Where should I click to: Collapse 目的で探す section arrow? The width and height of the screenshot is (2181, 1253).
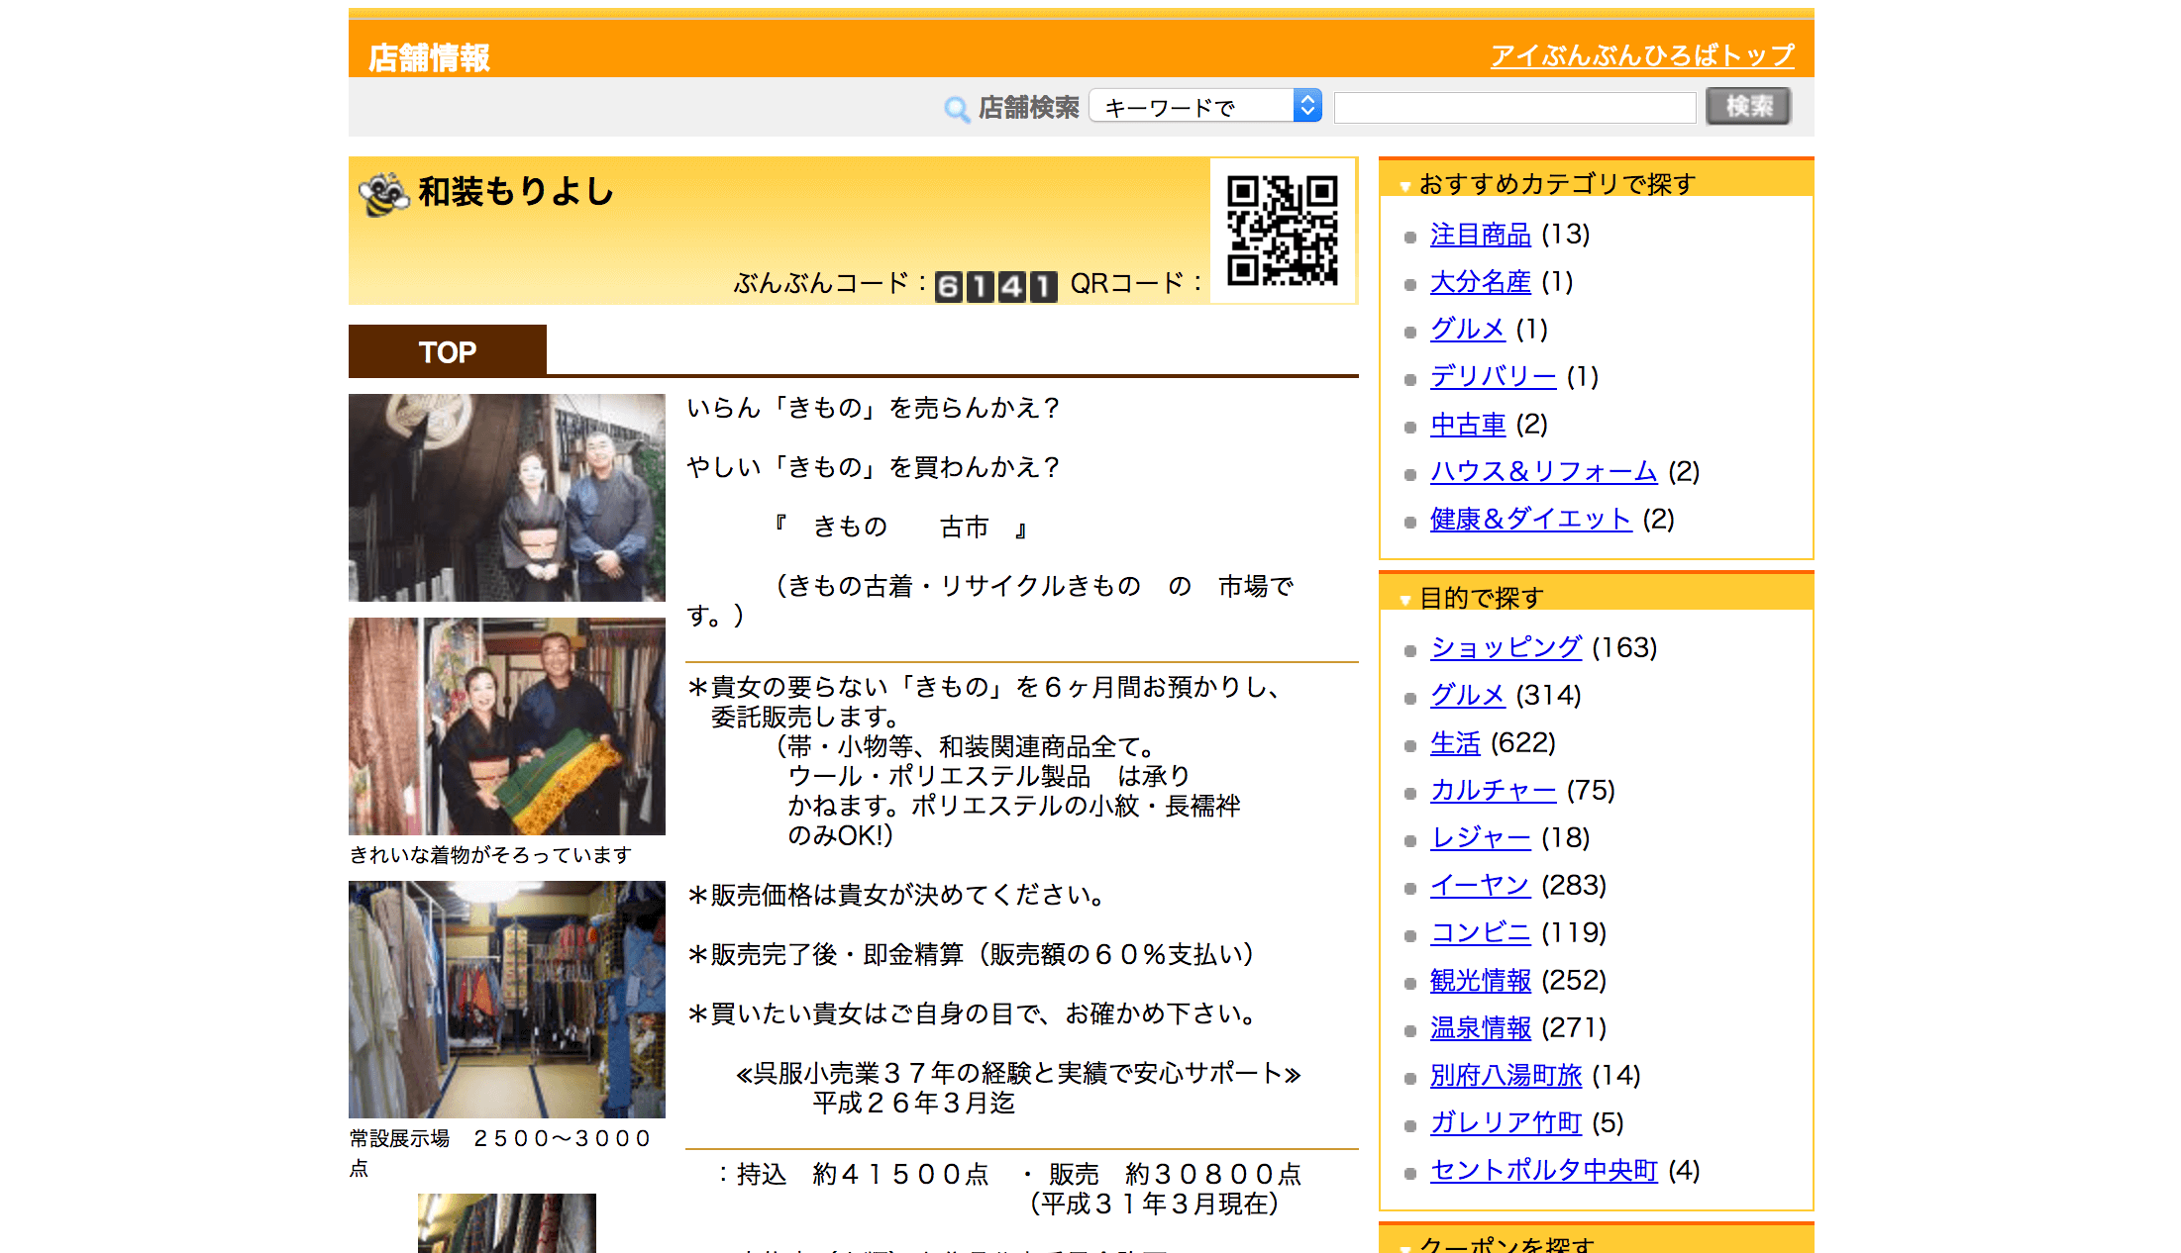1404,600
